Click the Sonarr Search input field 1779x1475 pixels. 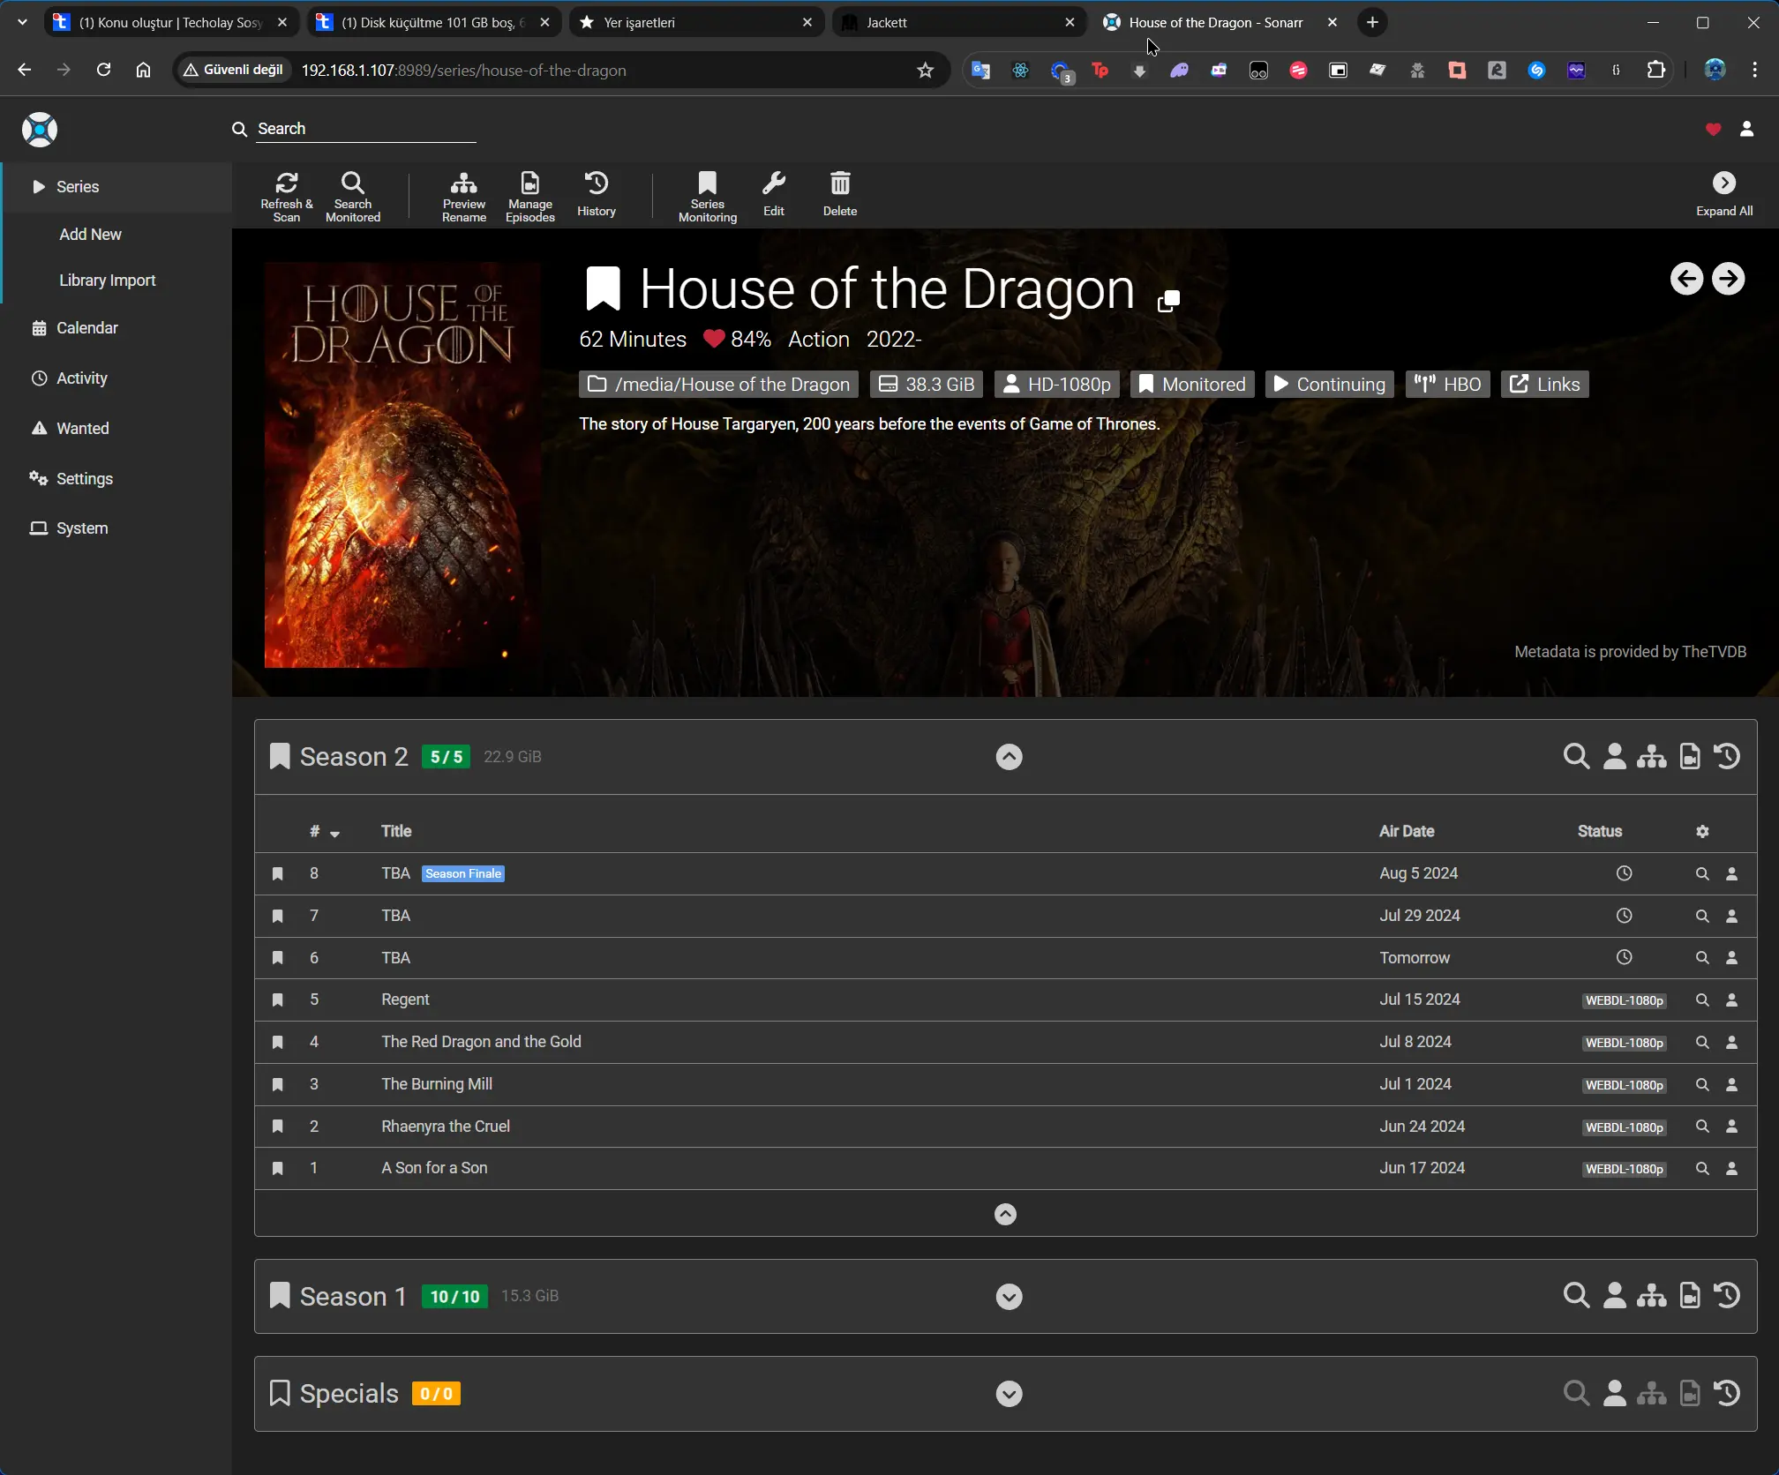tap(366, 129)
